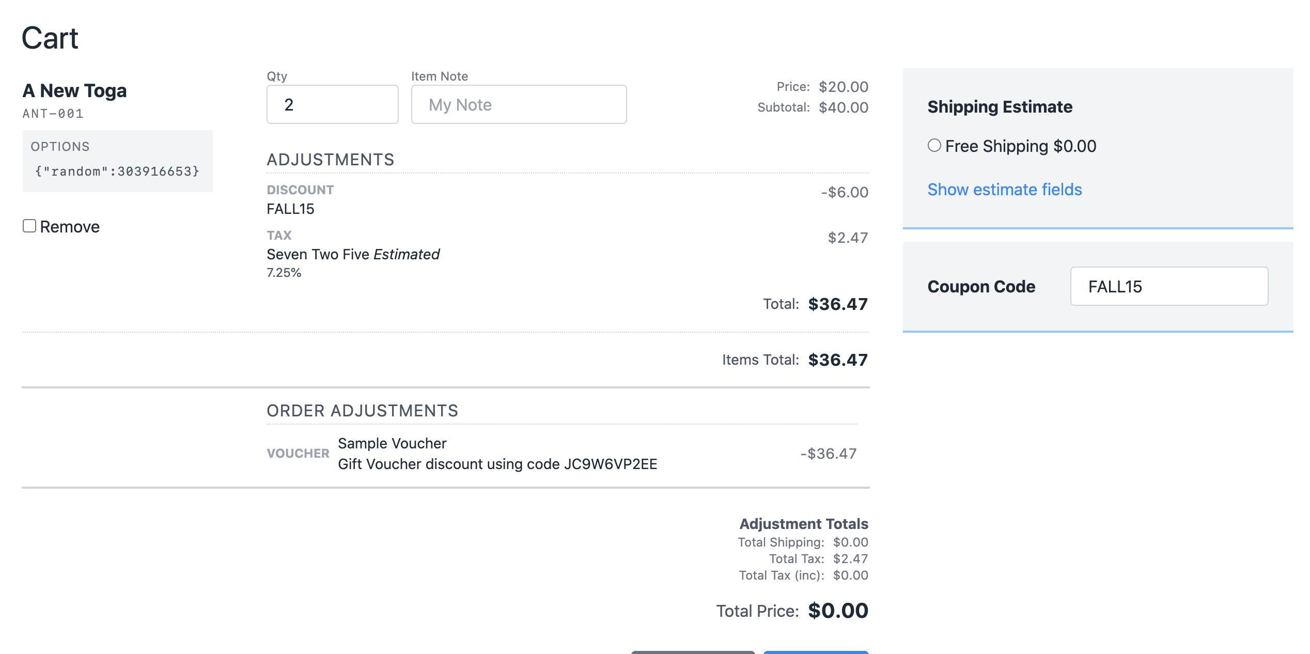Select the Free Shipping $0.00 radio button
Image resolution: width=1310 pixels, height=654 pixels.
[935, 146]
